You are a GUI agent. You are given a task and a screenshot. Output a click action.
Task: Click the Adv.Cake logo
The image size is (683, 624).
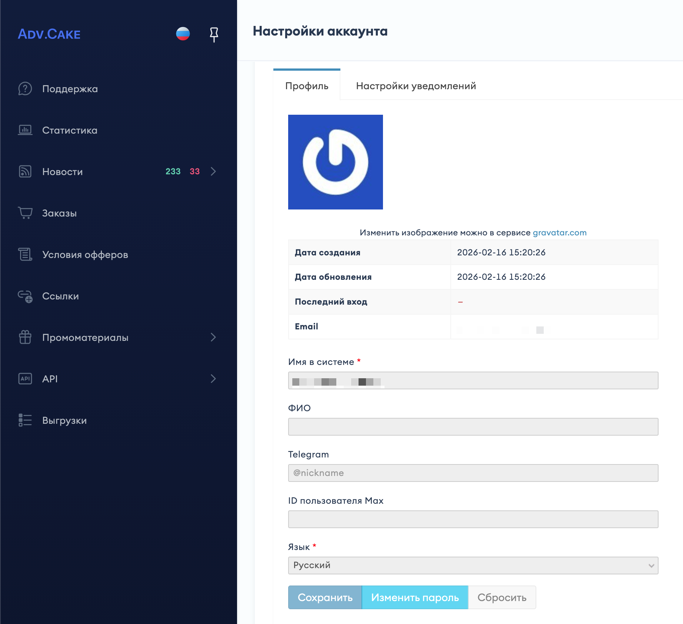pos(49,34)
